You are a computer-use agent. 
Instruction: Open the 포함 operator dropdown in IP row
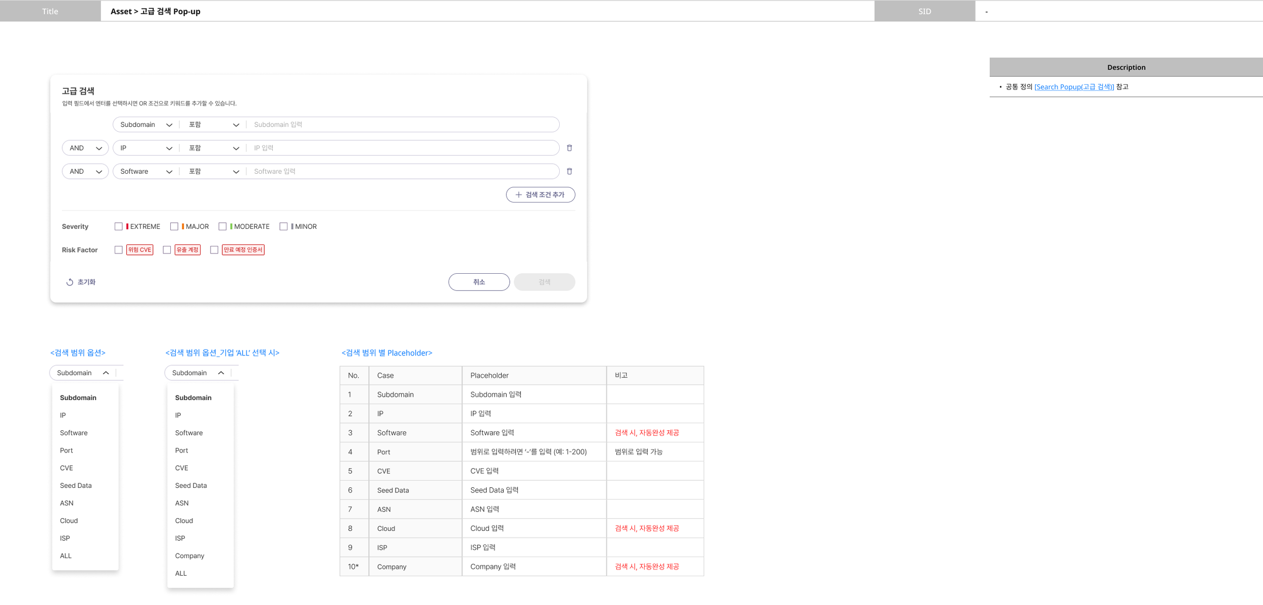[214, 148]
